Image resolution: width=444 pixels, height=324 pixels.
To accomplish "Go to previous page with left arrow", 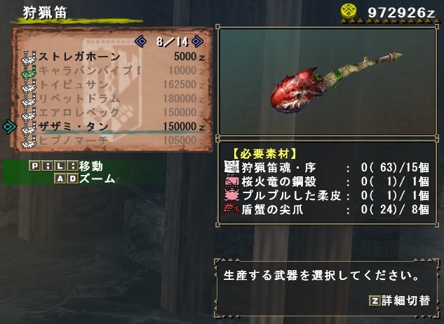I will [141, 41].
